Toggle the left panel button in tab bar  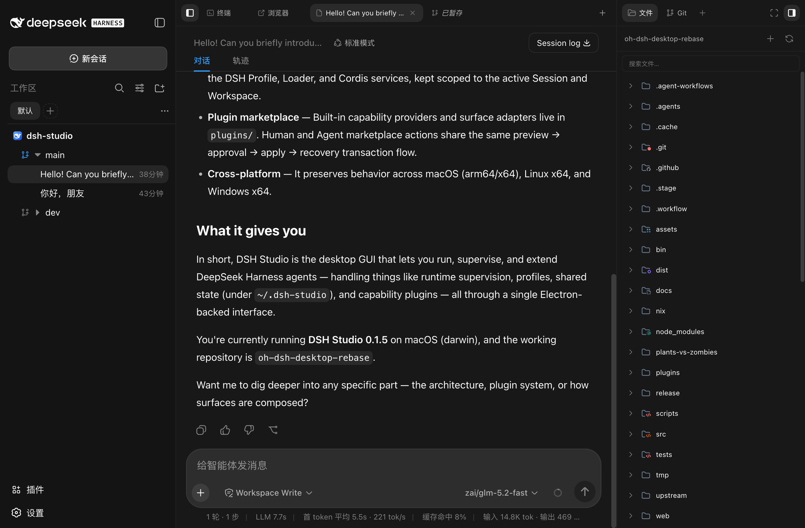click(190, 13)
